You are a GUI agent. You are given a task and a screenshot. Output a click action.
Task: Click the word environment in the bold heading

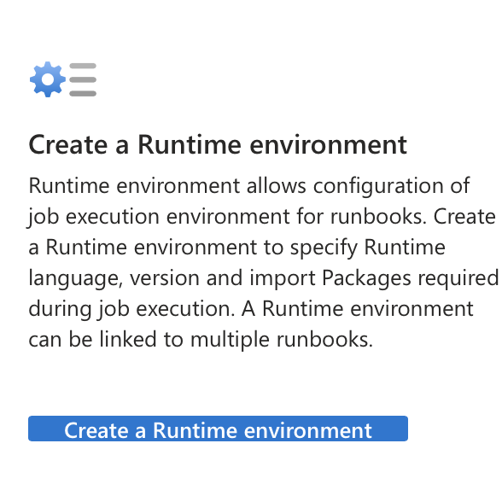tap(328, 145)
